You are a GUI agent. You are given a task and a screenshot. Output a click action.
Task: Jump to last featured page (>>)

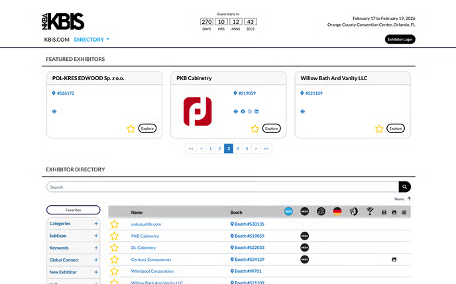266,148
